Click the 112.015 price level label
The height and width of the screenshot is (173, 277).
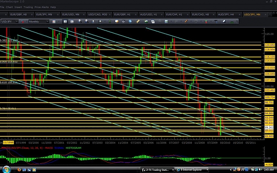click(270, 68)
